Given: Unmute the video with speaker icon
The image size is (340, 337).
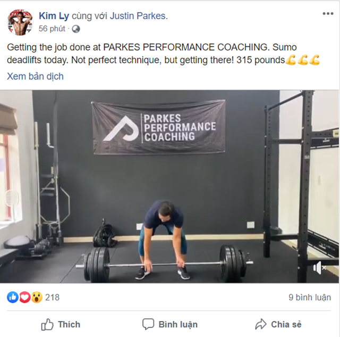Looking at the screenshot, I should click(319, 268).
